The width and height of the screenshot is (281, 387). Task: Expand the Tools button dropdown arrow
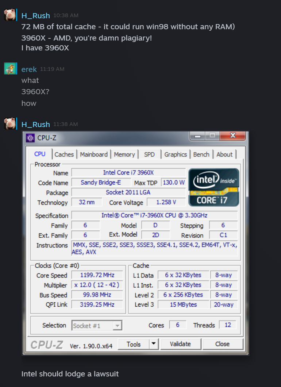[x=154, y=344]
